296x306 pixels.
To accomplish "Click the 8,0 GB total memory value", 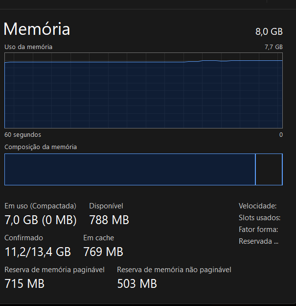I will pyautogui.click(x=269, y=32).
